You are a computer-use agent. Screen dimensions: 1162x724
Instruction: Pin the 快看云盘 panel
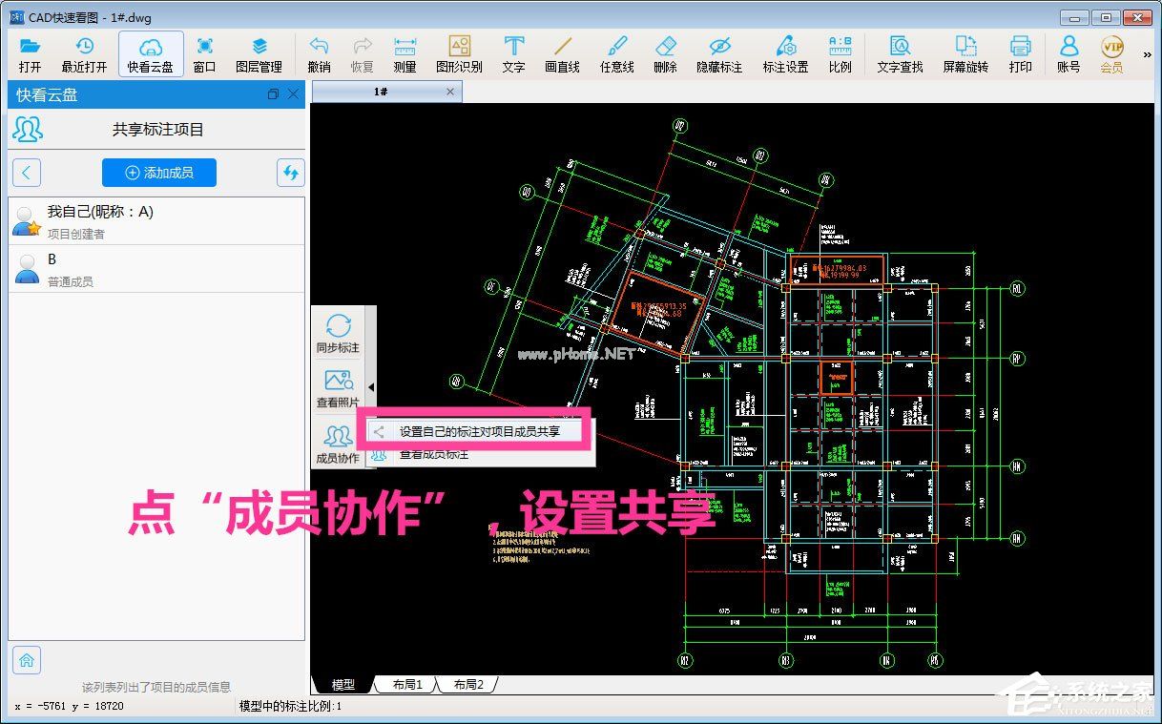click(274, 94)
